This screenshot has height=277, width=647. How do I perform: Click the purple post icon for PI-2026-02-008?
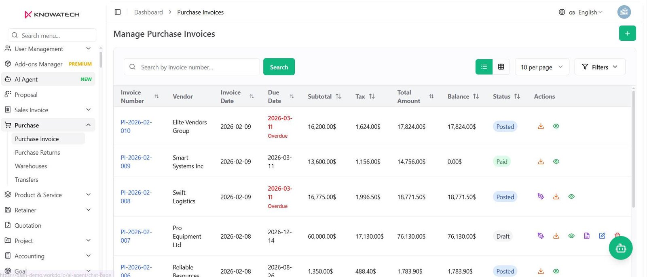pyautogui.click(x=541, y=197)
